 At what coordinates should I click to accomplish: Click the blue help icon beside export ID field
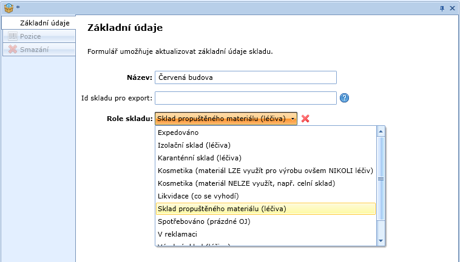344,98
